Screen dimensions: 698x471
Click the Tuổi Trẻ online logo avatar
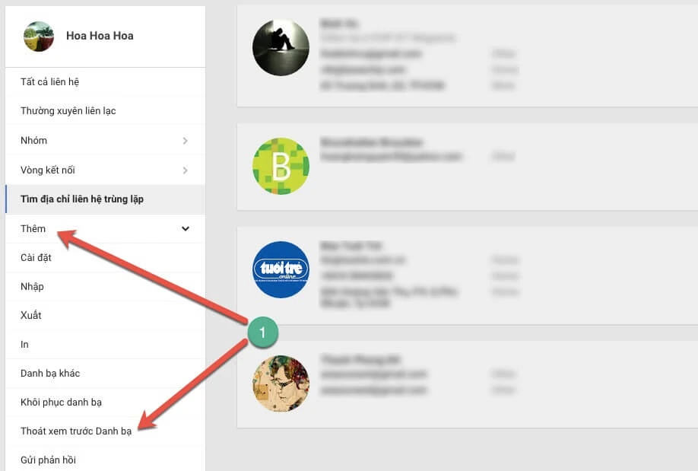click(281, 269)
